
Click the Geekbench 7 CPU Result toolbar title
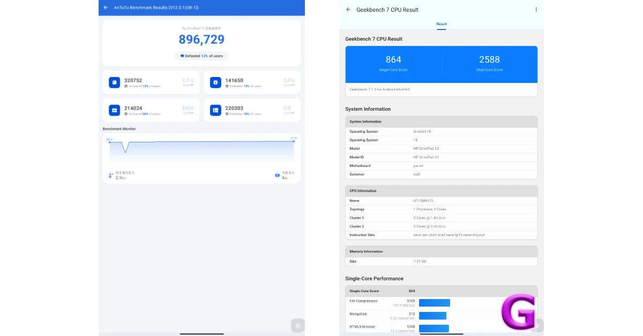(387, 10)
